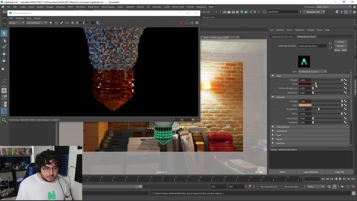The height and width of the screenshot is (201, 357).
Task: Go to start of playback range
Action: (323, 179)
